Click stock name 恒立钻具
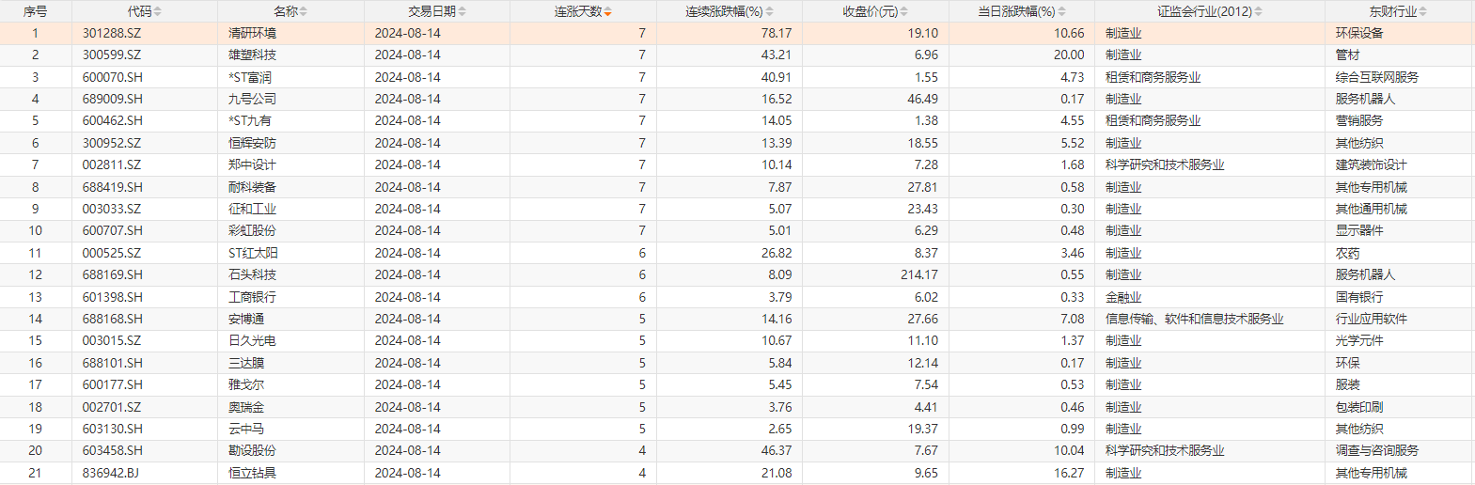Image resolution: width=1475 pixels, height=485 pixels. click(x=252, y=473)
